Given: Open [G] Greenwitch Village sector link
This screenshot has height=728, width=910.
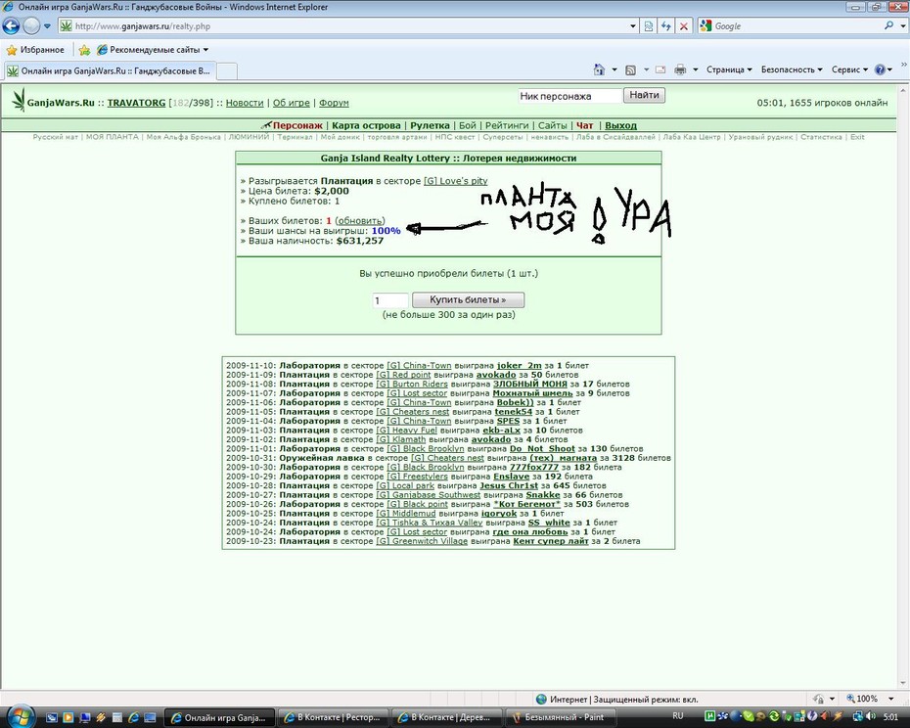Looking at the screenshot, I should 422,541.
